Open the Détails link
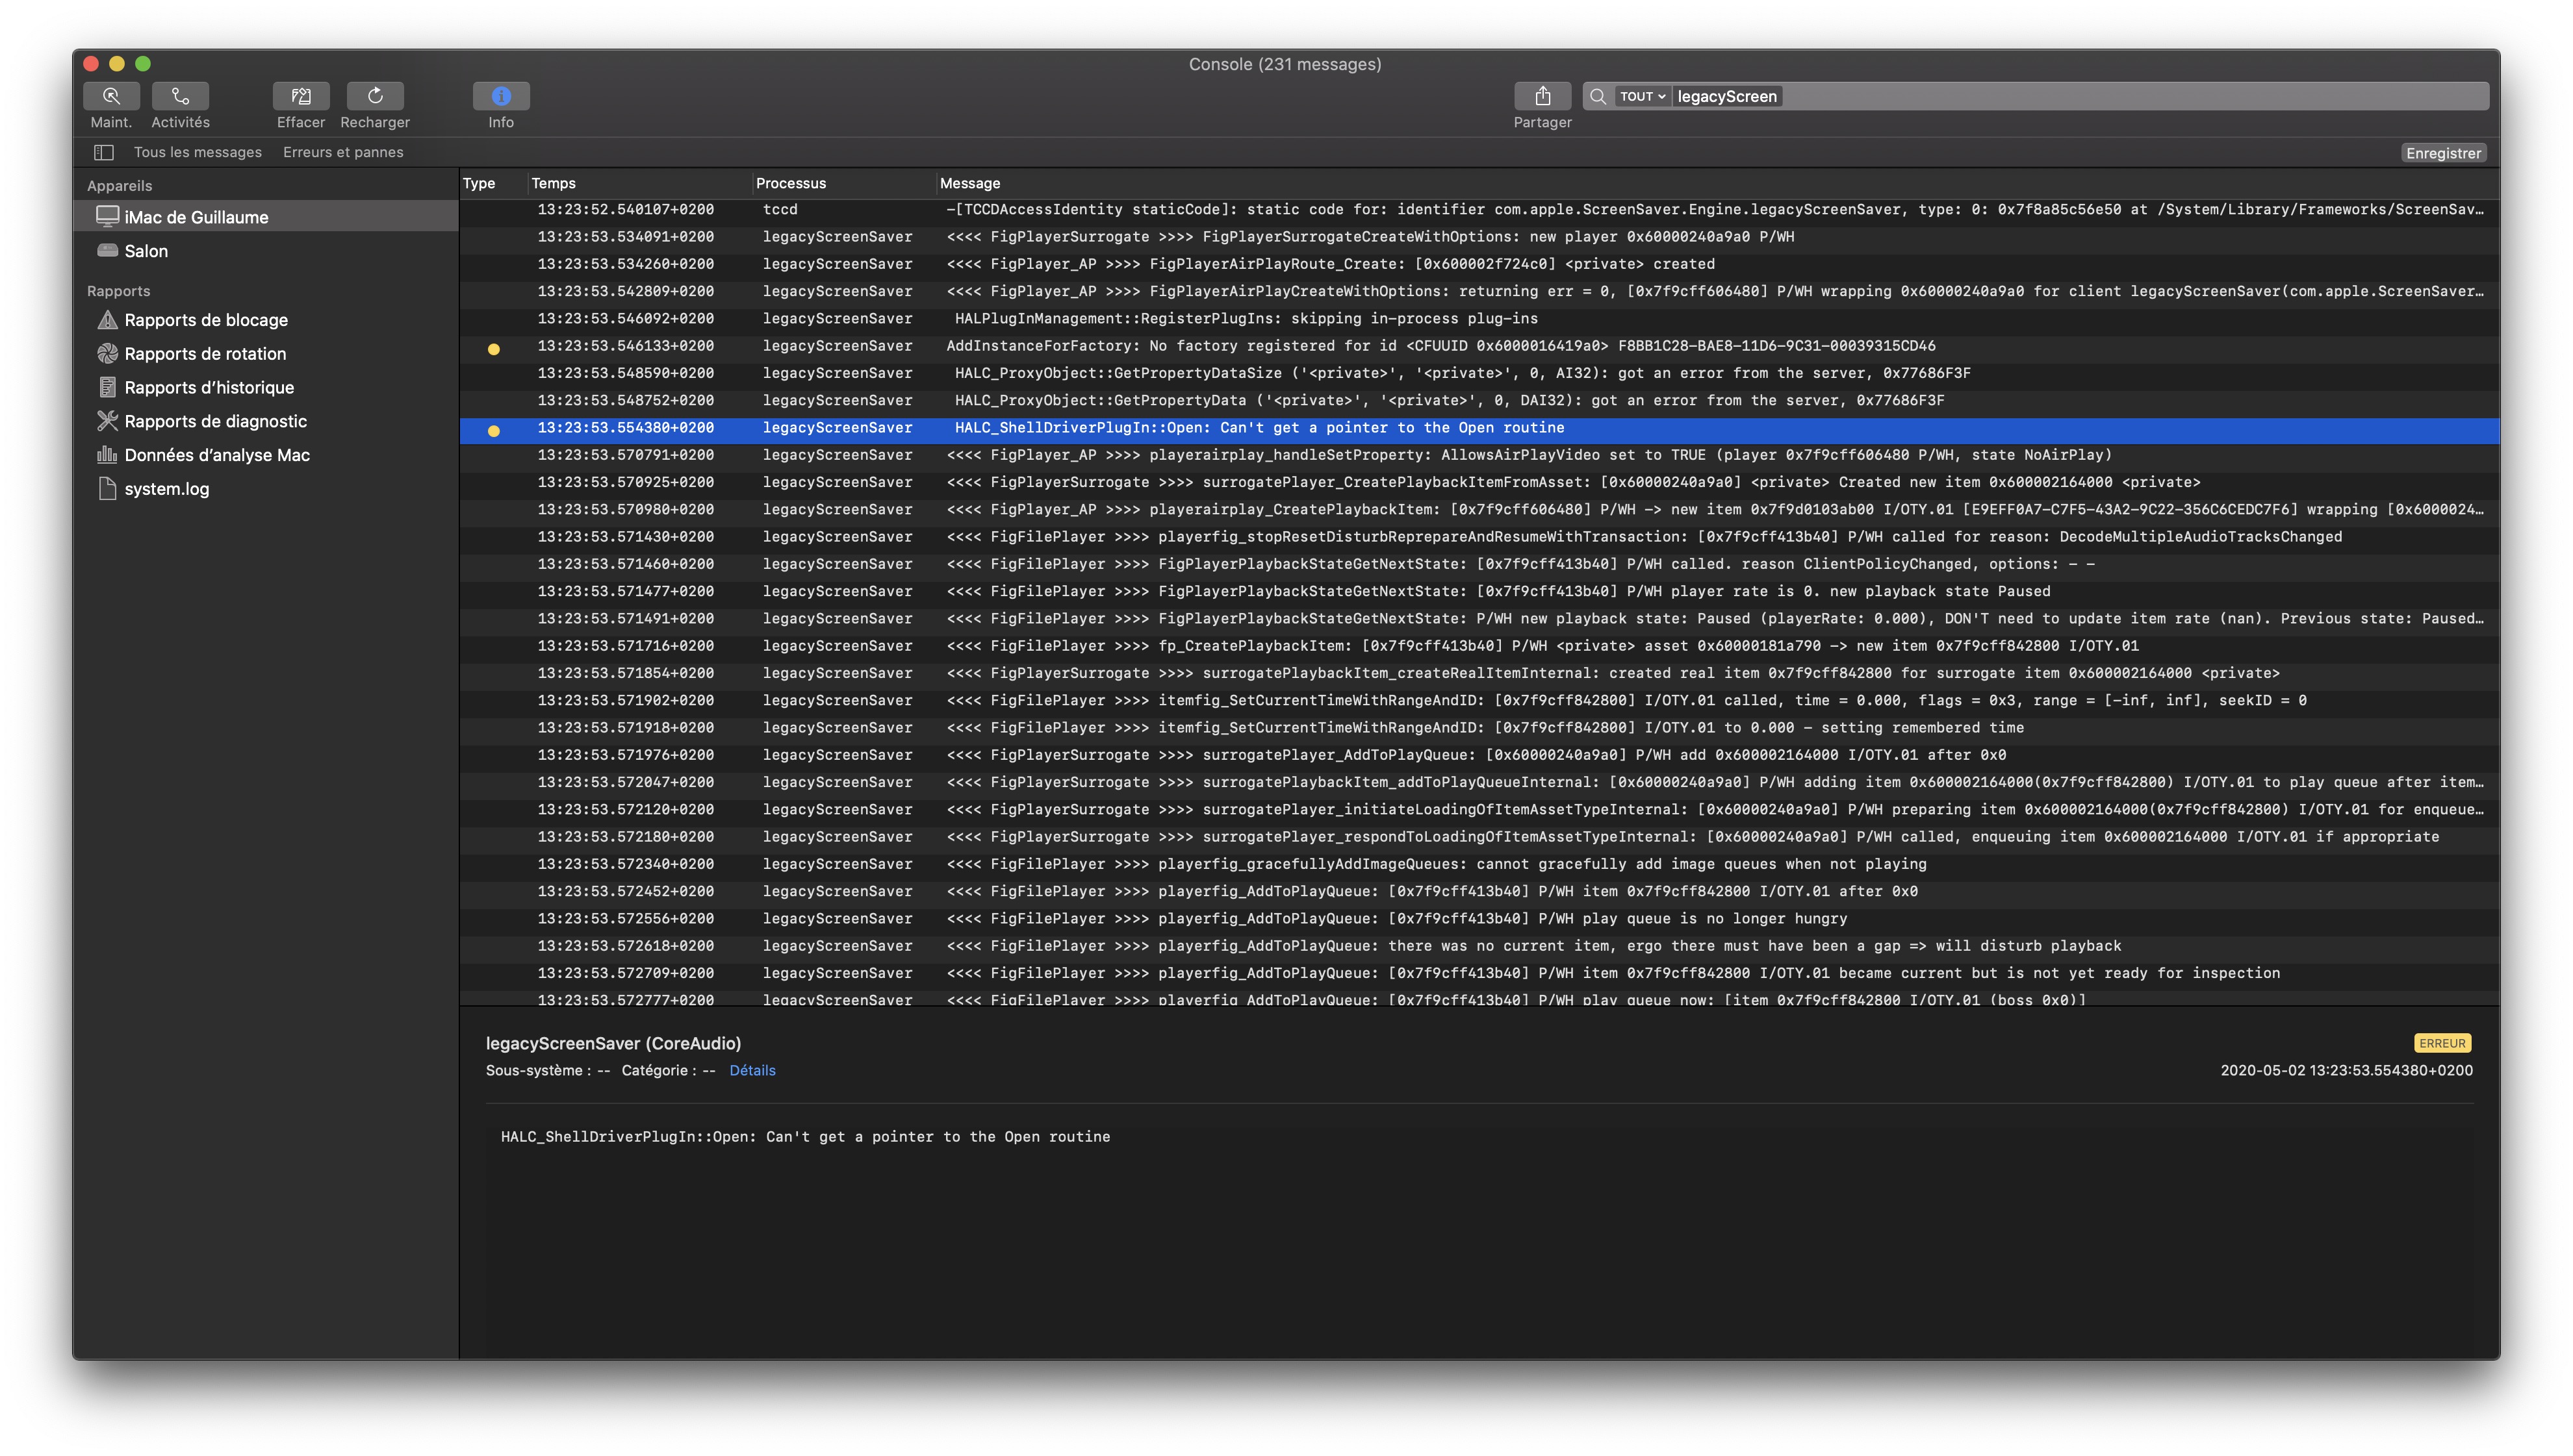The image size is (2573, 1456). pos(752,1070)
